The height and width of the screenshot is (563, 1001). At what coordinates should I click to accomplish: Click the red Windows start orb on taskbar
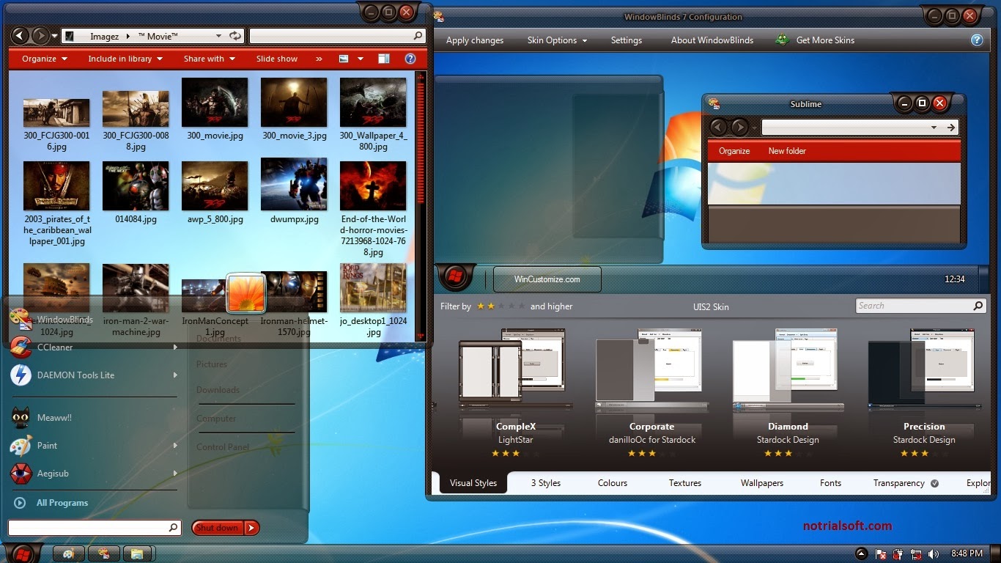[21, 553]
